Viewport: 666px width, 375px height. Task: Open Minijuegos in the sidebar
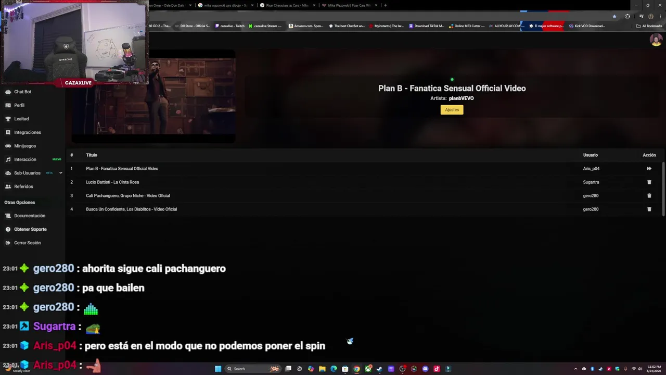25,146
